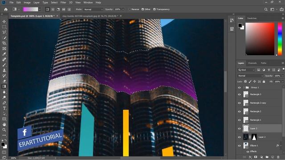Hide the Rectangle 3 layer
The image size is (285, 160).
pos(239,94)
